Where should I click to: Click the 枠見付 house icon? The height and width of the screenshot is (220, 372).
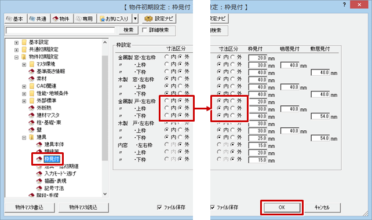(39, 159)
